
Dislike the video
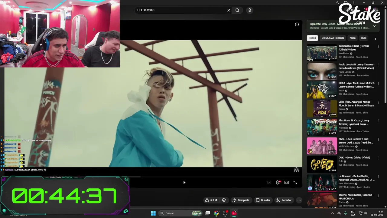pos(224,200)
